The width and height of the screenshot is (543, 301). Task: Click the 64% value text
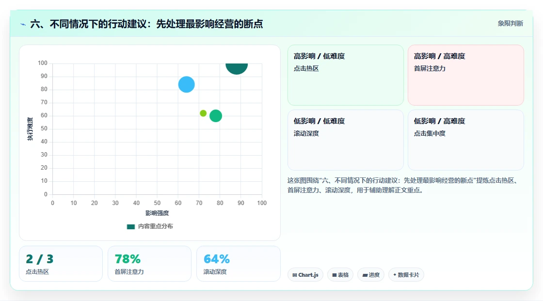(x=217, y=259)
